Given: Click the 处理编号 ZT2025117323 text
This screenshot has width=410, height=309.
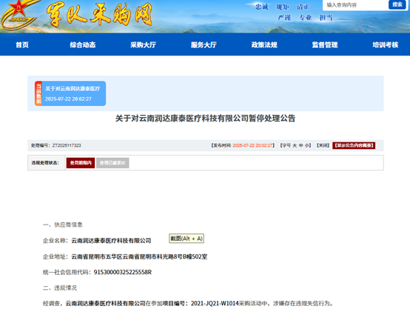Looking at the screenshot, I should (x=56, y=145).
